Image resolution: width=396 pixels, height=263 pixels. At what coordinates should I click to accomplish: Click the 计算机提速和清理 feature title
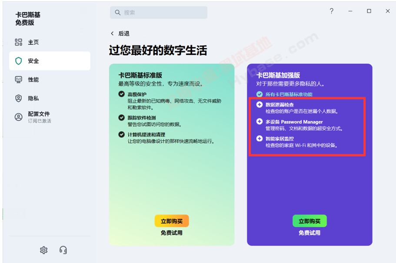click(x=146, y=135)
